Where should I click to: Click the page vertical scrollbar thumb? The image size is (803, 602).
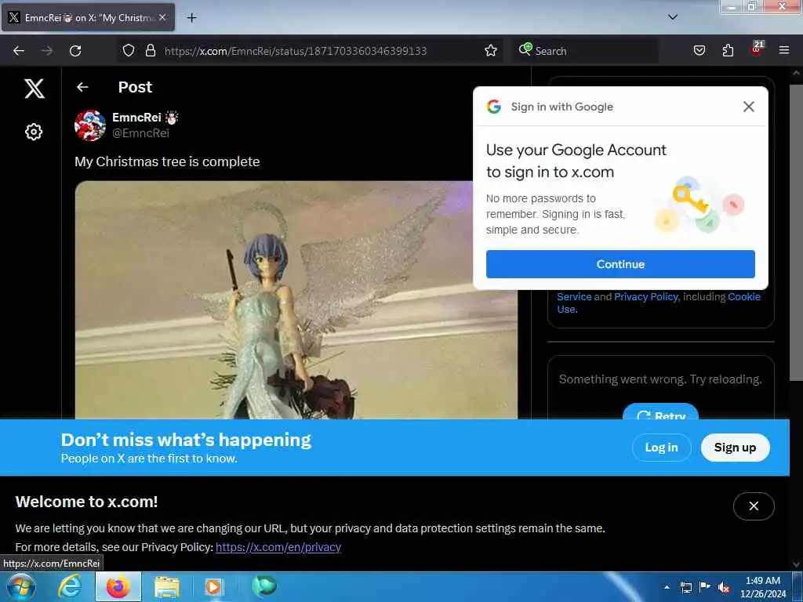click(795, 232)
